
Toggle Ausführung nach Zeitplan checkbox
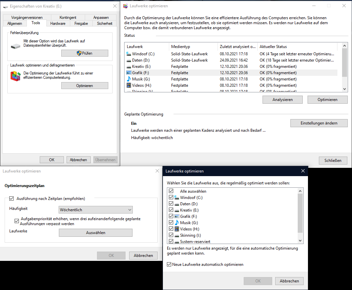coord(12,199)
